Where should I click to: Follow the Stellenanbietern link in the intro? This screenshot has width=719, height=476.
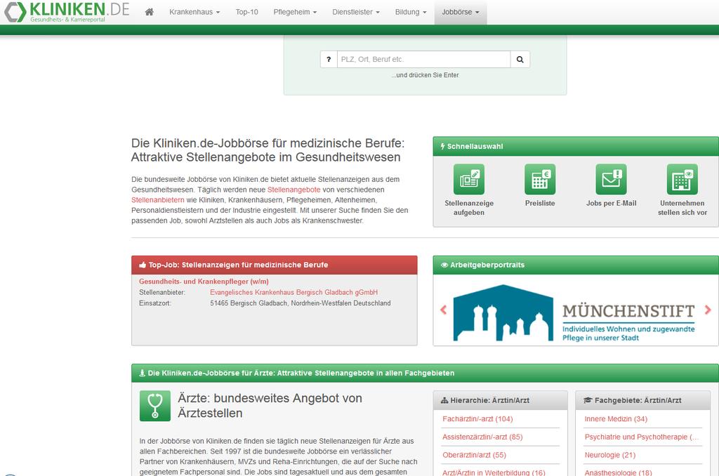tap(158, 200)
